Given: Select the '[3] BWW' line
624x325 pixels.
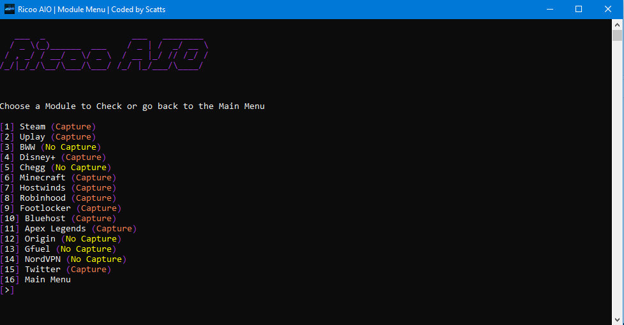Looking at the screenshot, I should point(50,147).
